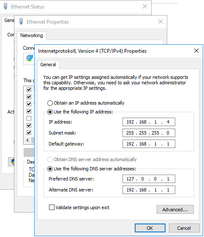Screen dimensions: 204x237
Task: Open the Advanced settings button
Action: click(x=175, y=210)
